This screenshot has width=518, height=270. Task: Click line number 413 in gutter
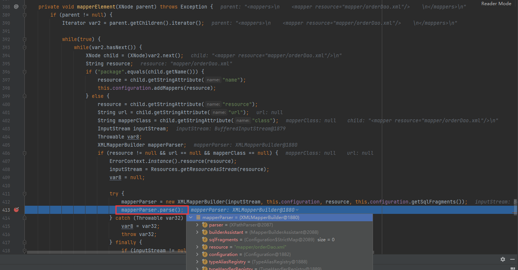pyautogui.click(x=6, y=210)
